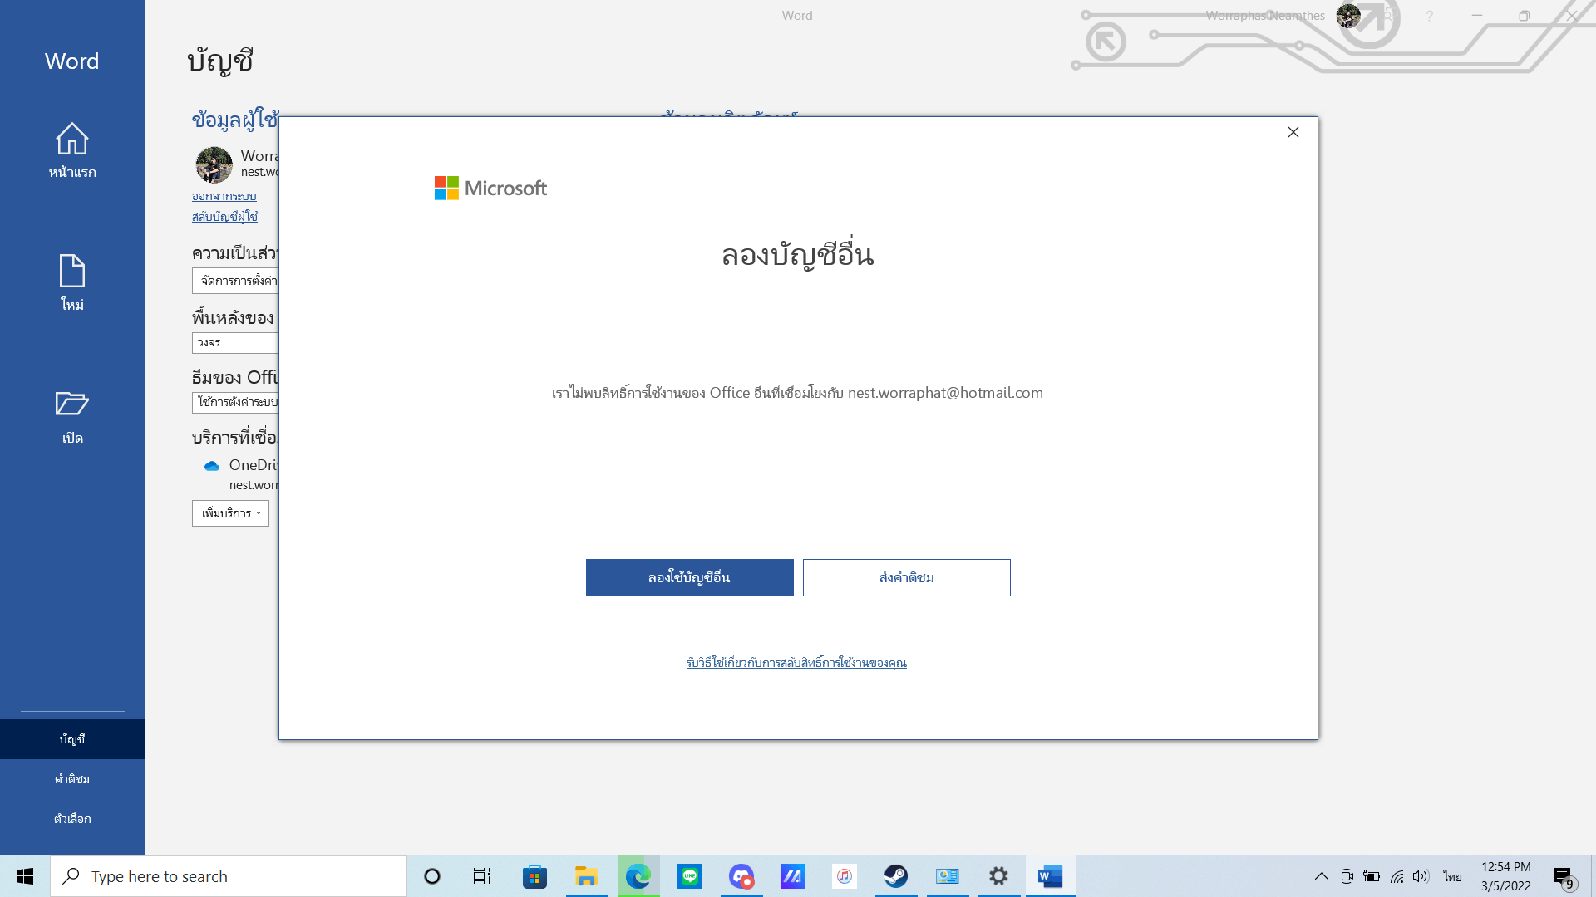Create a new document via ใหม่ icon

tap(72, 282)
